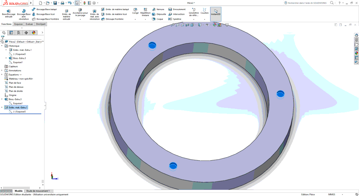
Task: Click the New document icon
Action: (x=41, y=3)
